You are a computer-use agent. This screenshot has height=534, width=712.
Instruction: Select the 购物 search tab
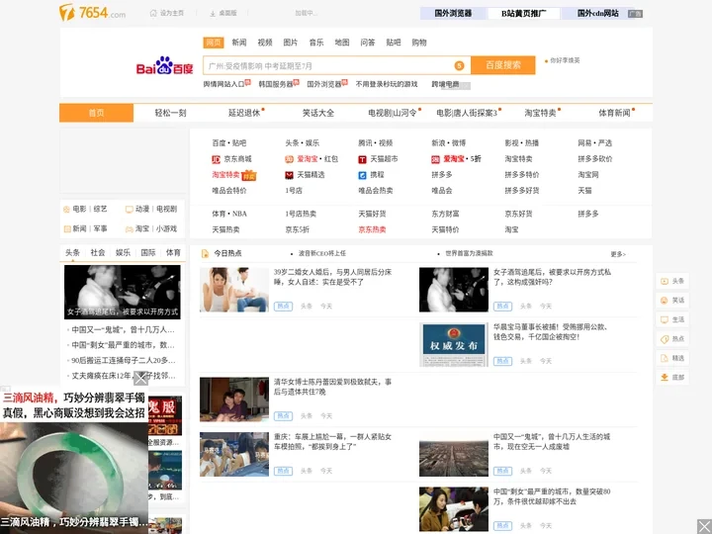419,43
